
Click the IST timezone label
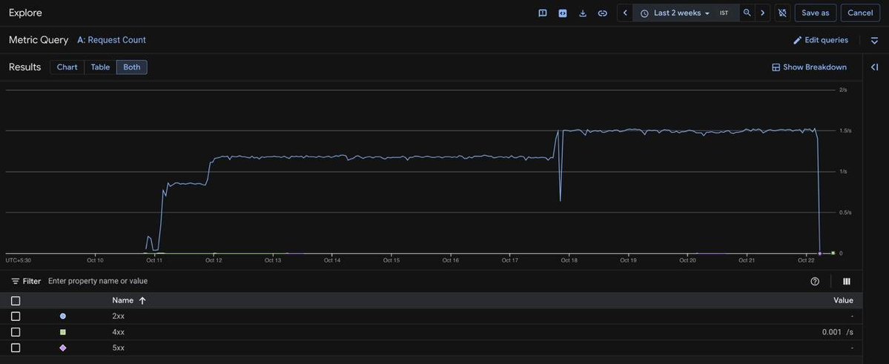pos(724,13)
